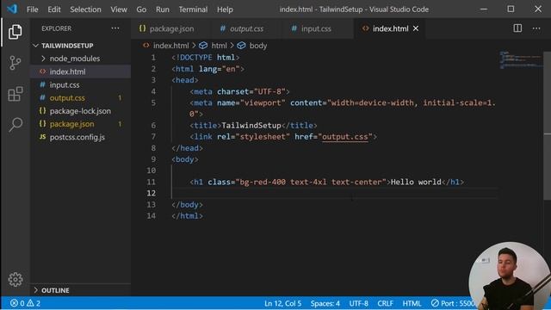The image size is (551, 310).
Task: Click the Live Server Port 5500 indicator
Action: 453,303
